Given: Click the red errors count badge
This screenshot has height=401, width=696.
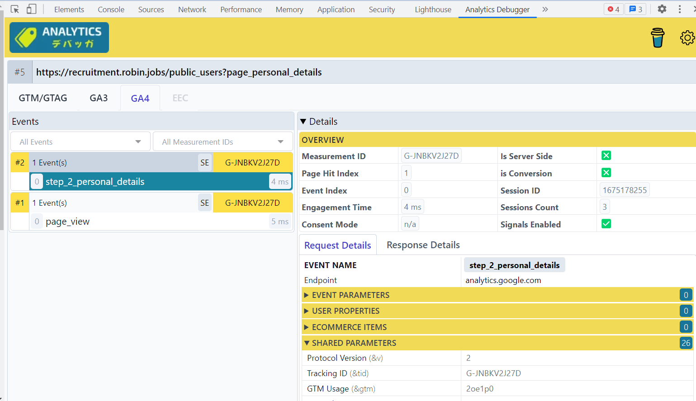Looking at the screenshot, I should [x=613, y=9].
